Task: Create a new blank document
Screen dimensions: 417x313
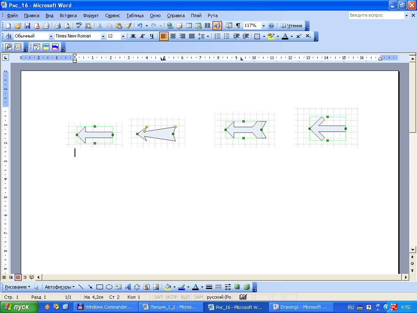Action: pyautogui.click(x=8, y=26)
